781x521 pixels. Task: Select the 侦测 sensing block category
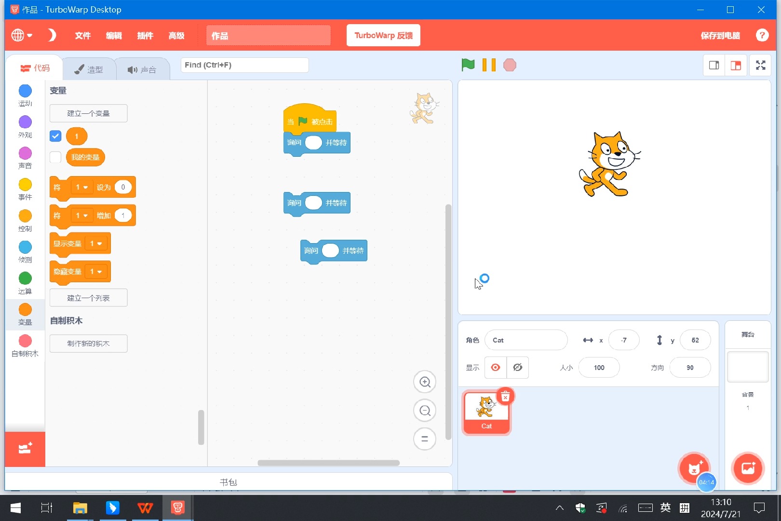[25, 252]
